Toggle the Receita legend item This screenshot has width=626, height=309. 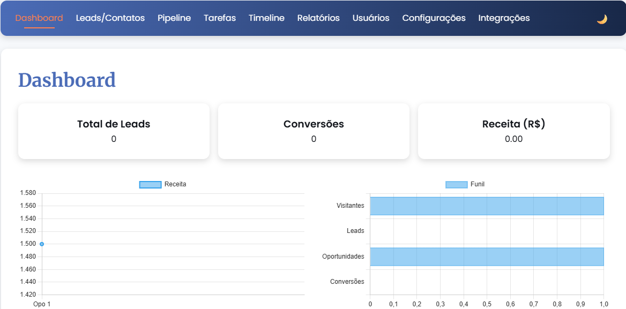[162, 184]
